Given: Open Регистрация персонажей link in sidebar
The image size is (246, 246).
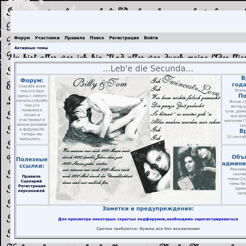Looking at the screenshot, I should [31, 188].
